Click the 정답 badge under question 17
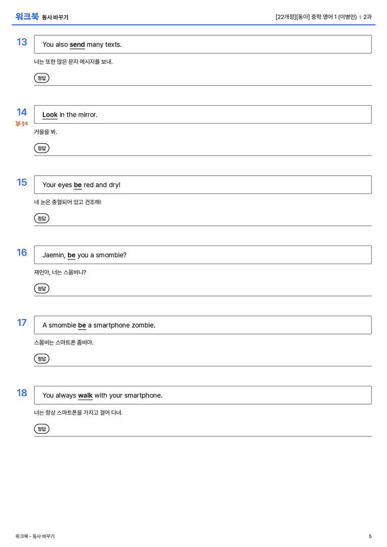 41,359
